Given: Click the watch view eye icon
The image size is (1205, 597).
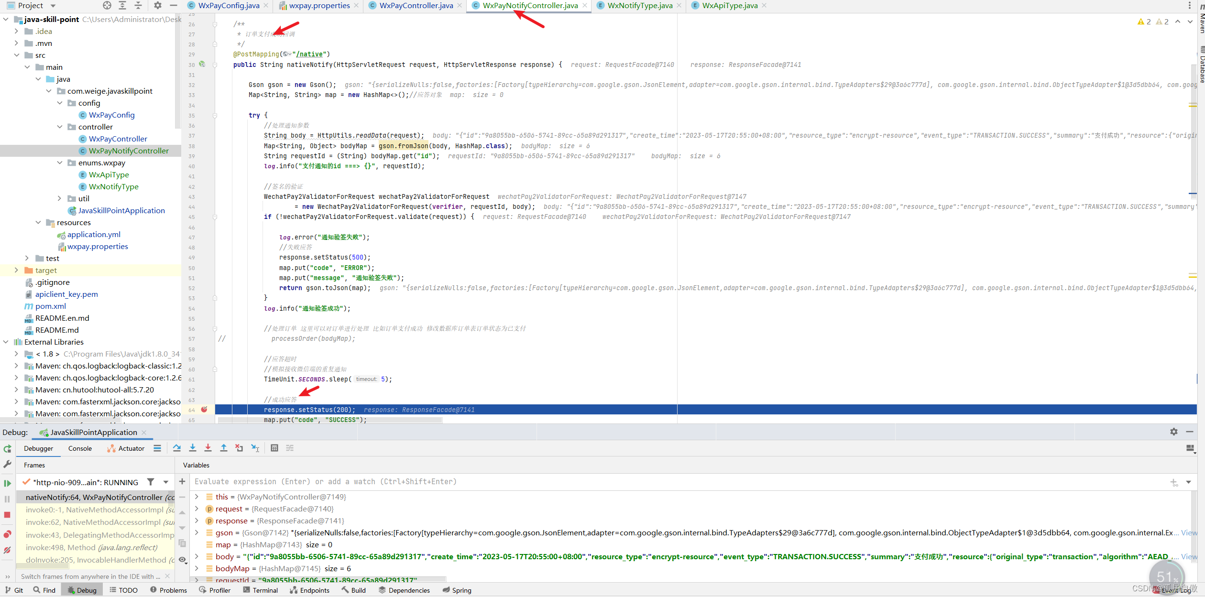Looking at the screenshot, I should tap(182, 559).
